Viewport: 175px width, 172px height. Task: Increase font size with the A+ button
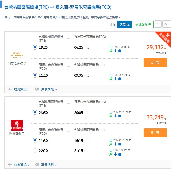coord(167,24)
